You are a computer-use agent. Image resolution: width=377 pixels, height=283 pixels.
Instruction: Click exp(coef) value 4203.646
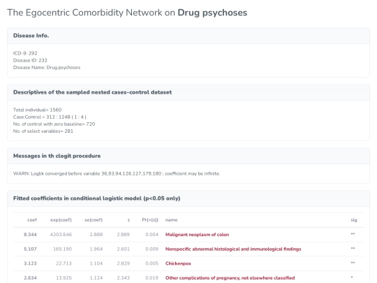pos(61,235)
